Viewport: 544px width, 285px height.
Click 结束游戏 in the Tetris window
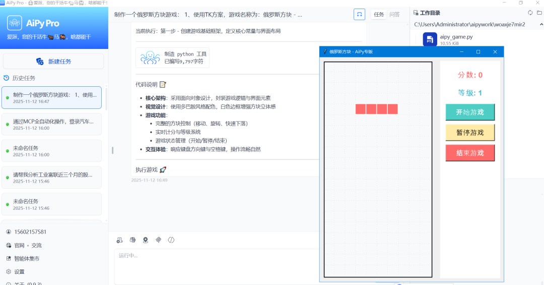point(470,153)
